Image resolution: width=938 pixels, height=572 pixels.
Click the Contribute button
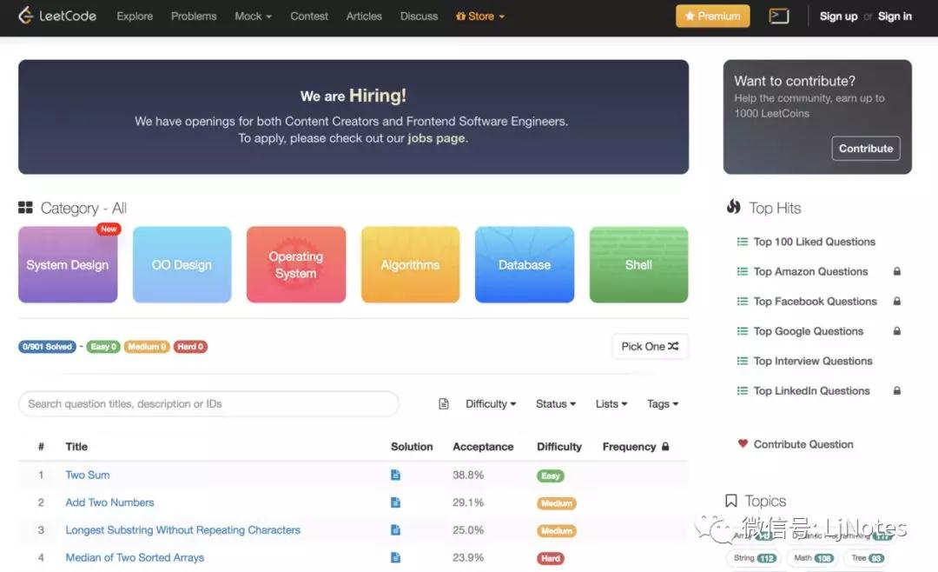pyautogui.click(x=865, y=149)
